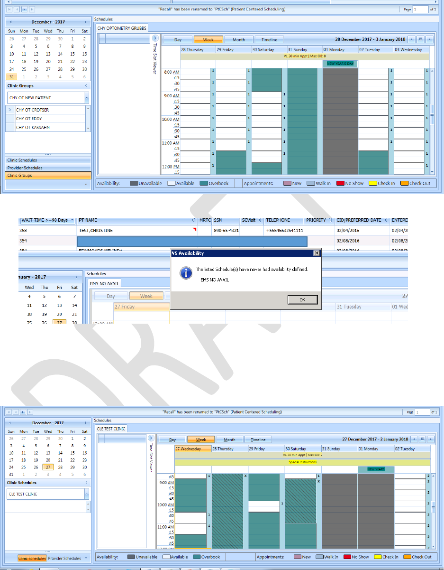Click Check Out swatch in CLE TEST CLINIC legend
This screenshot has height=570, width=444.
tap(407, 557)
